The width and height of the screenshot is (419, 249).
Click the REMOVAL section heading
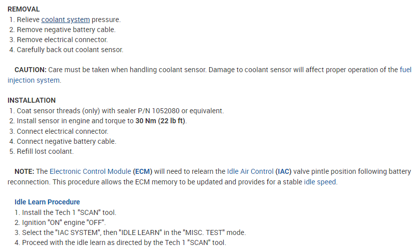pyautogui.click(x=24, y=9)
